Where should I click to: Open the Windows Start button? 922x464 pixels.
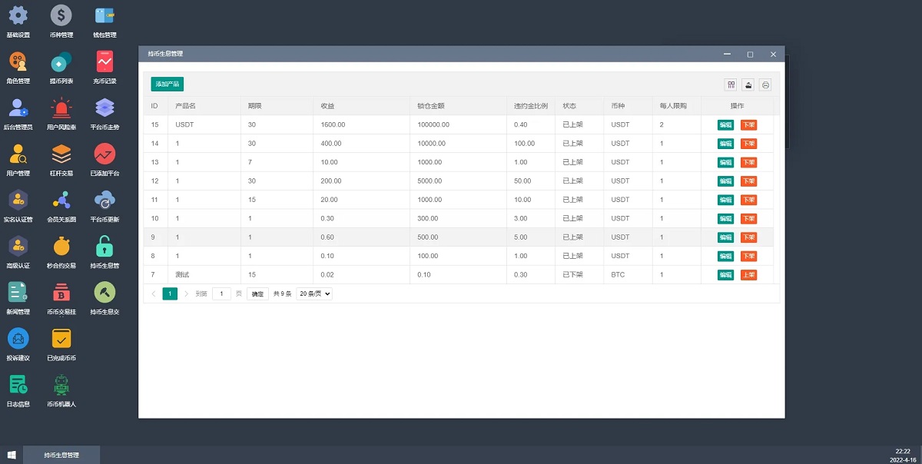12,455
